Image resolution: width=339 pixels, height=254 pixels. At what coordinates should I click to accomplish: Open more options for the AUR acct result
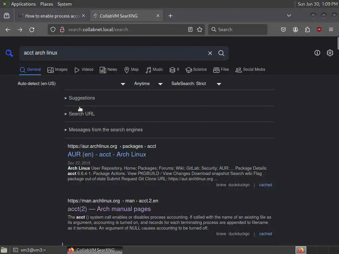[254, 185]
